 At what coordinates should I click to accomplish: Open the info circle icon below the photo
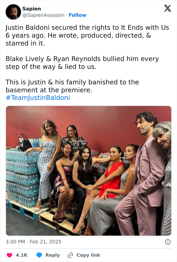point(168,242)
